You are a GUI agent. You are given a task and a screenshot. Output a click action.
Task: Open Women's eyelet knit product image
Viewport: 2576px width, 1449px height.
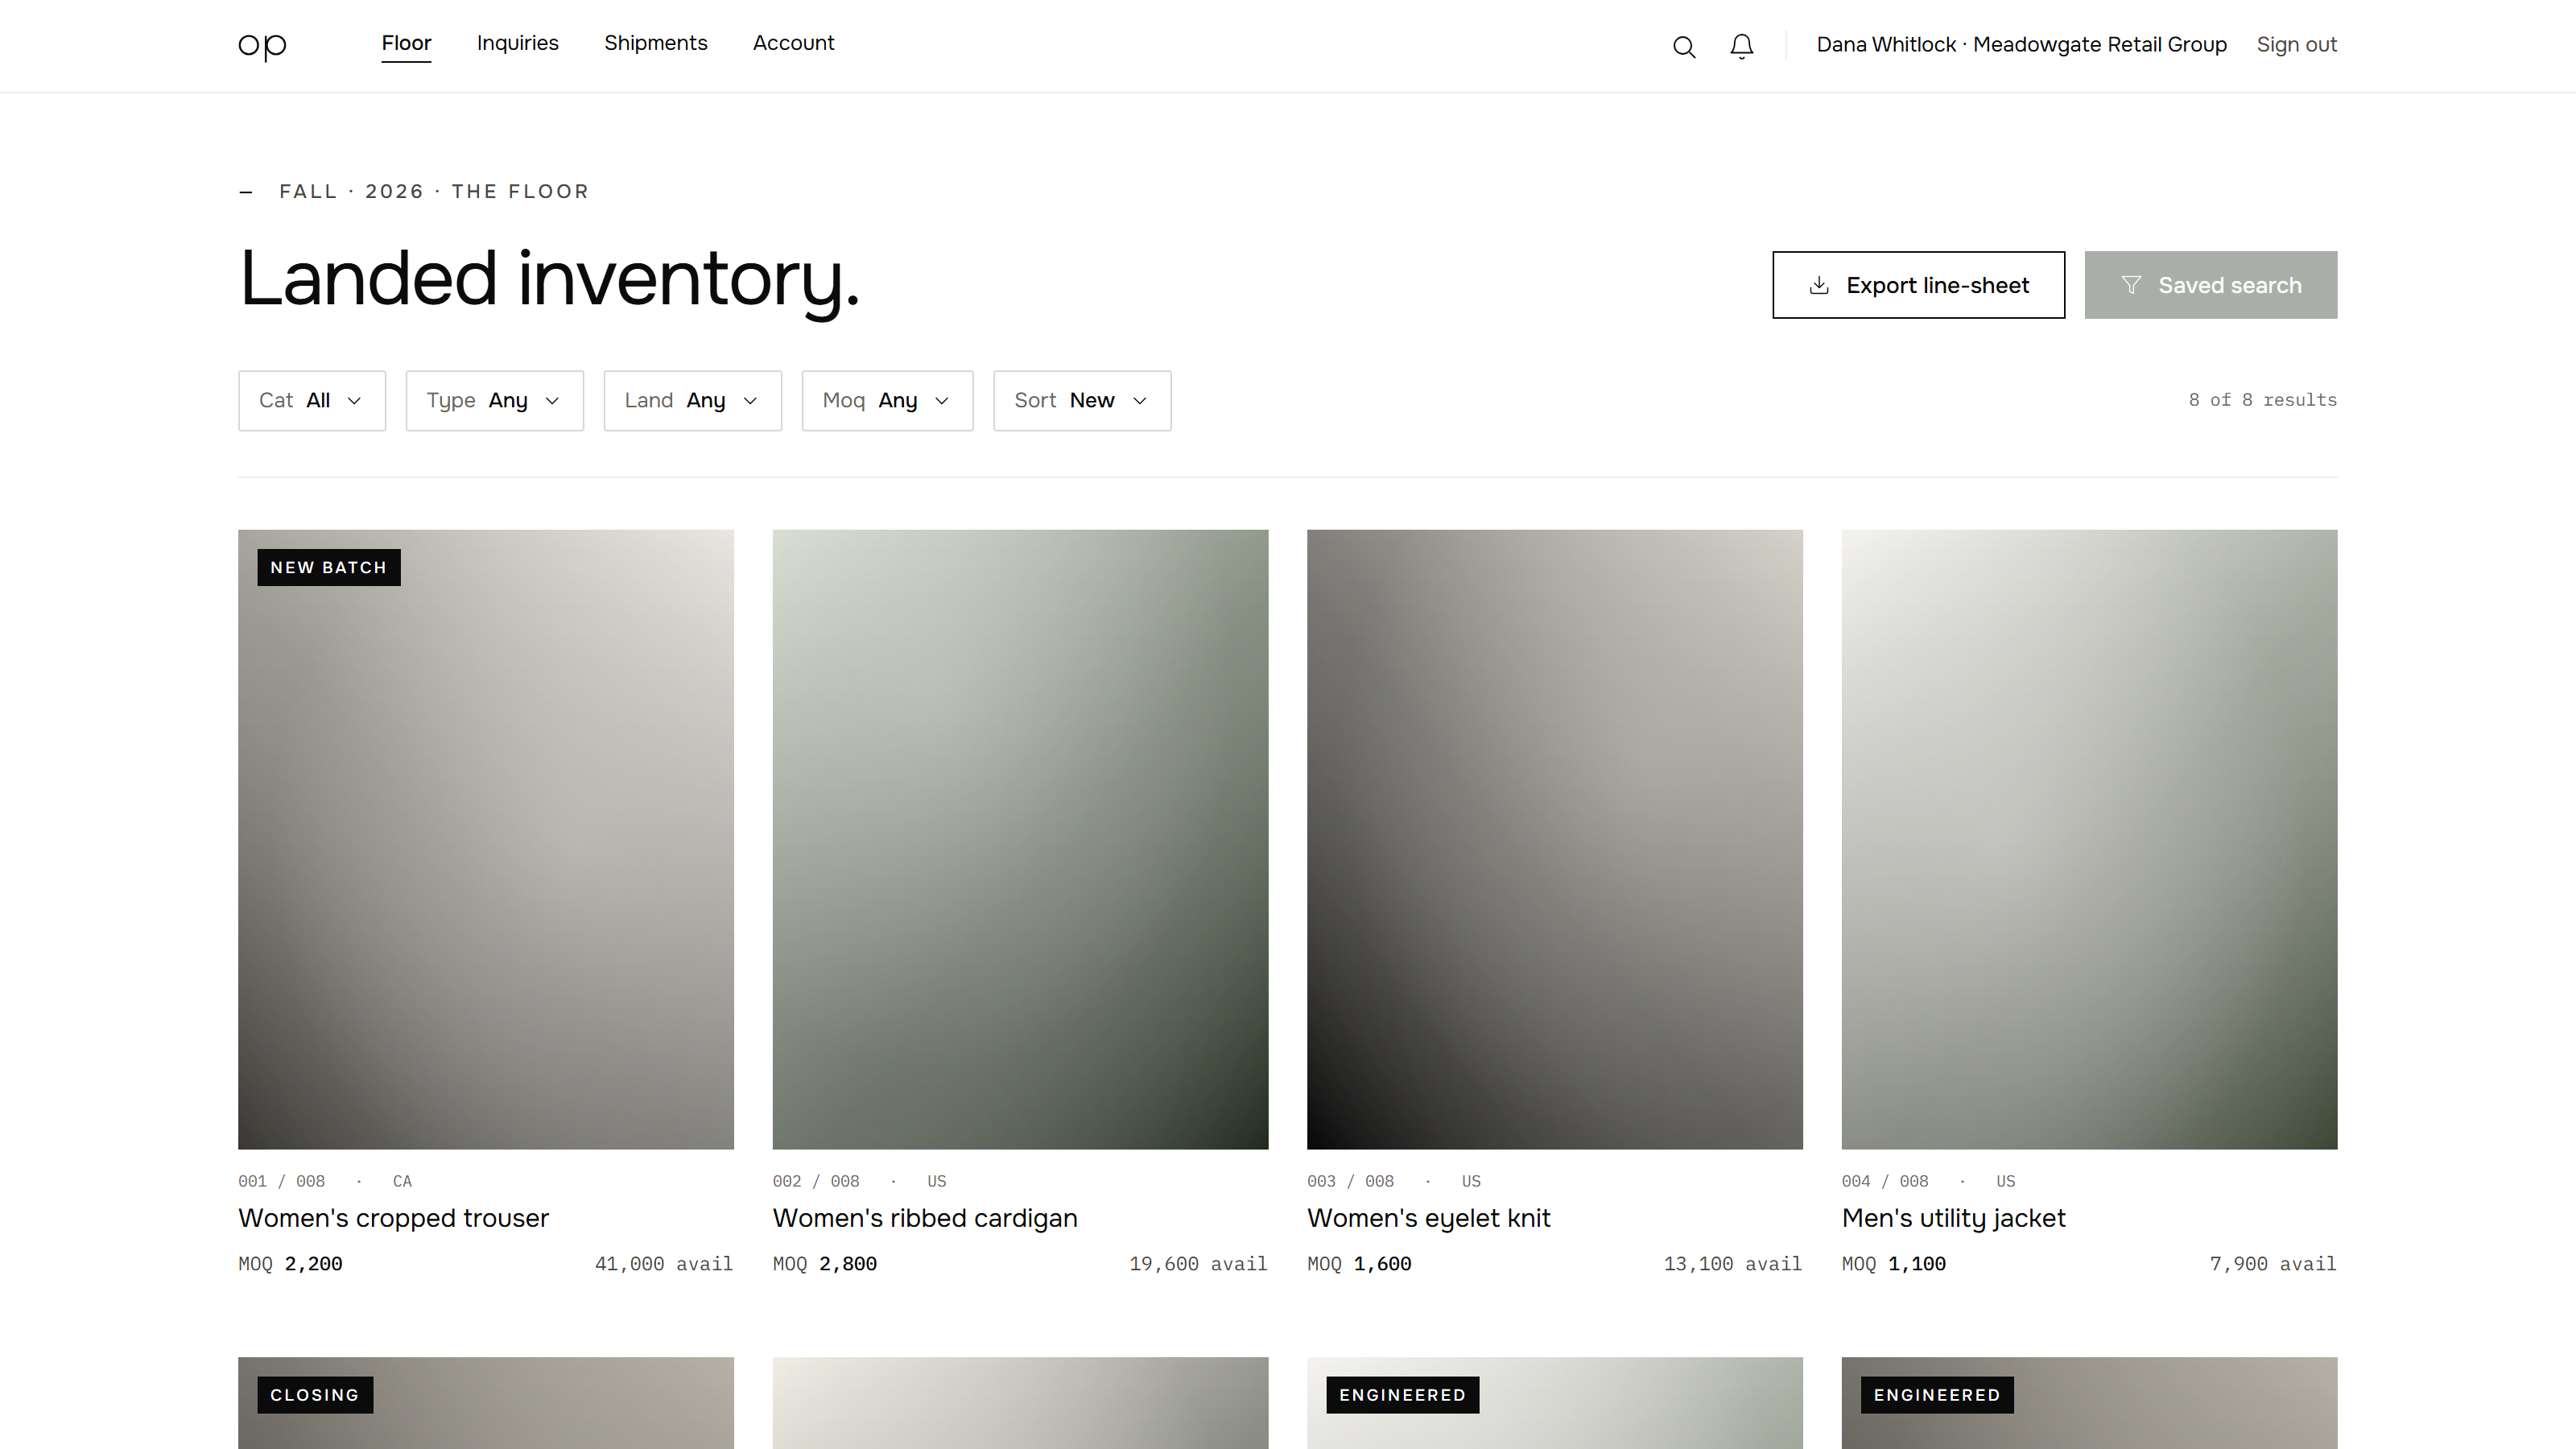point(1555,839)
